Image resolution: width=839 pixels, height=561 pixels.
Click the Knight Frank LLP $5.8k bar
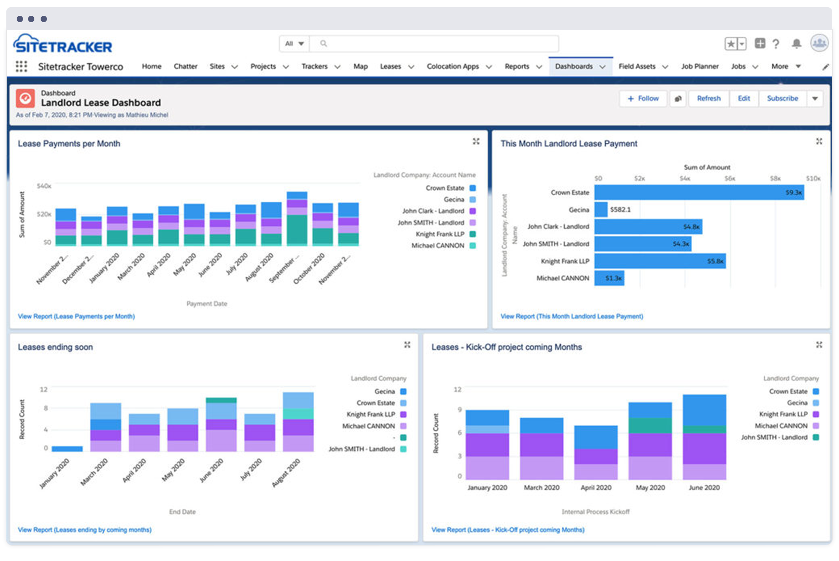pyautogui.click(x=660, y=261)
